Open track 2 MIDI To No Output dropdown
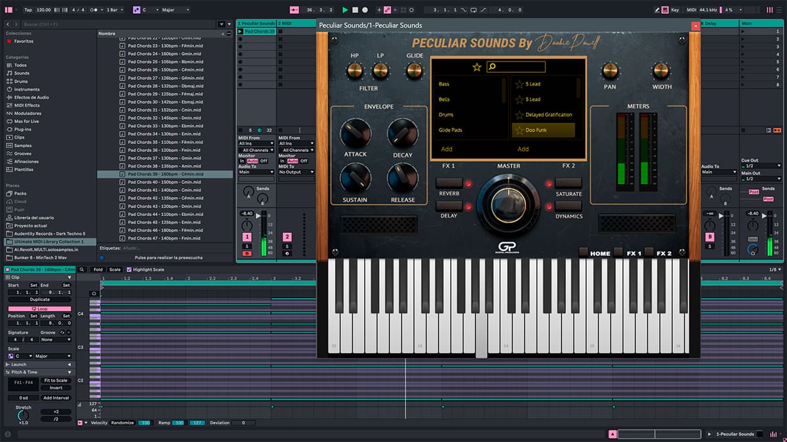The height and width of the screenshot is (442, 787). (296, 172)
